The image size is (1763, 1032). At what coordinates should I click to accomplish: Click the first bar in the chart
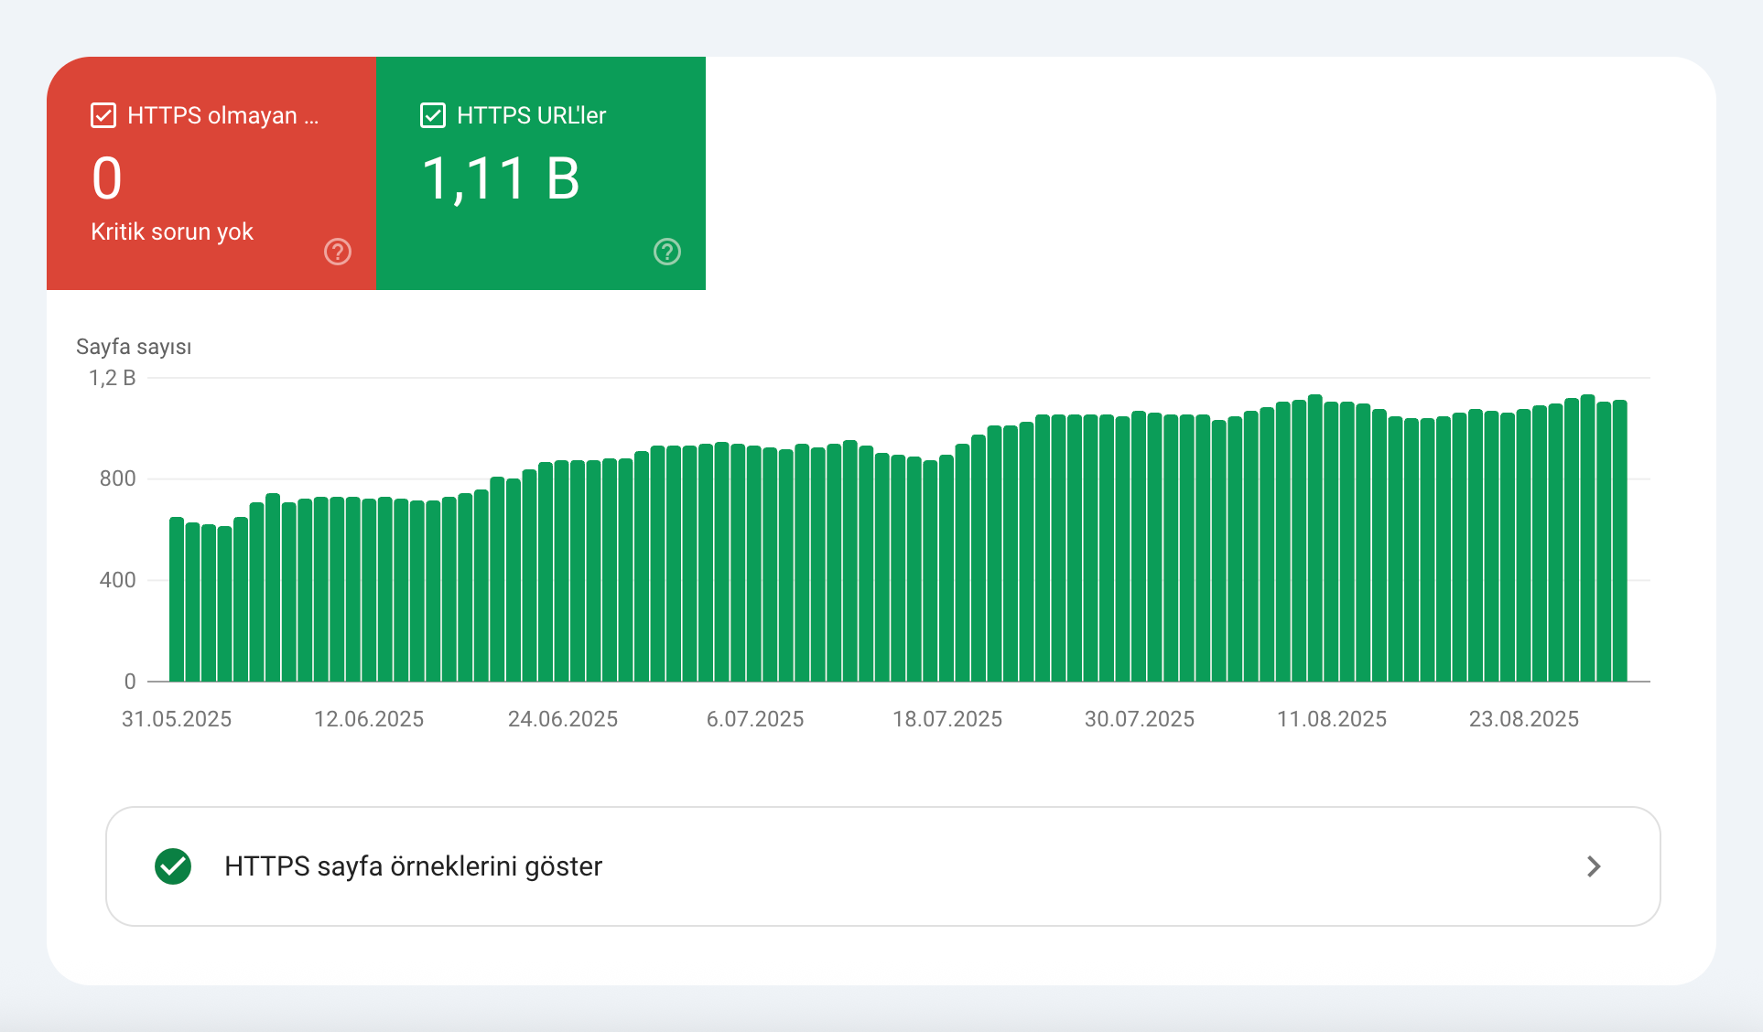177,599
